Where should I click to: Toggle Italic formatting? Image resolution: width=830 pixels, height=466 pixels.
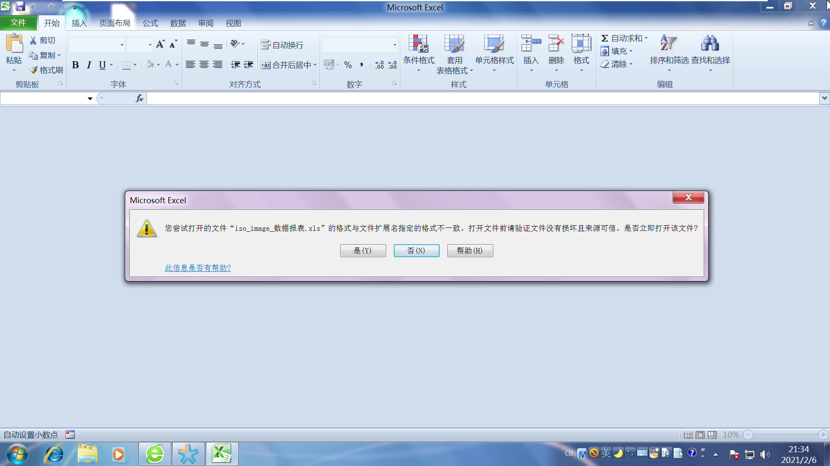click(x=89, y=65)
